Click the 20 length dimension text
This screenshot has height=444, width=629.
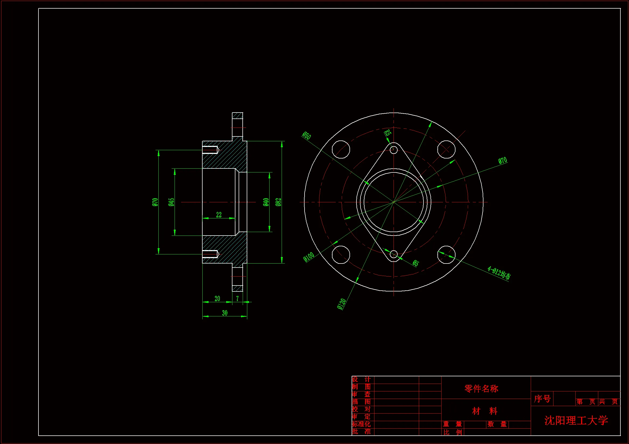[217, 298]
